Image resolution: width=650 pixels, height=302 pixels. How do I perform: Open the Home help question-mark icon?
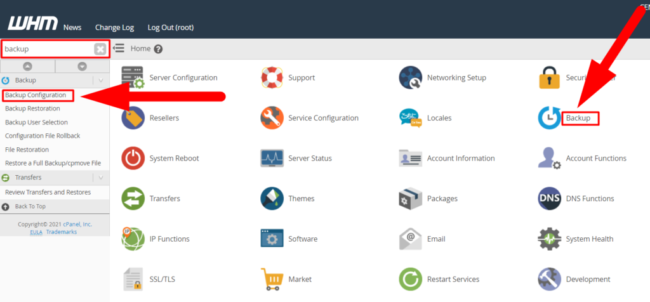click(x=158, y=49)
